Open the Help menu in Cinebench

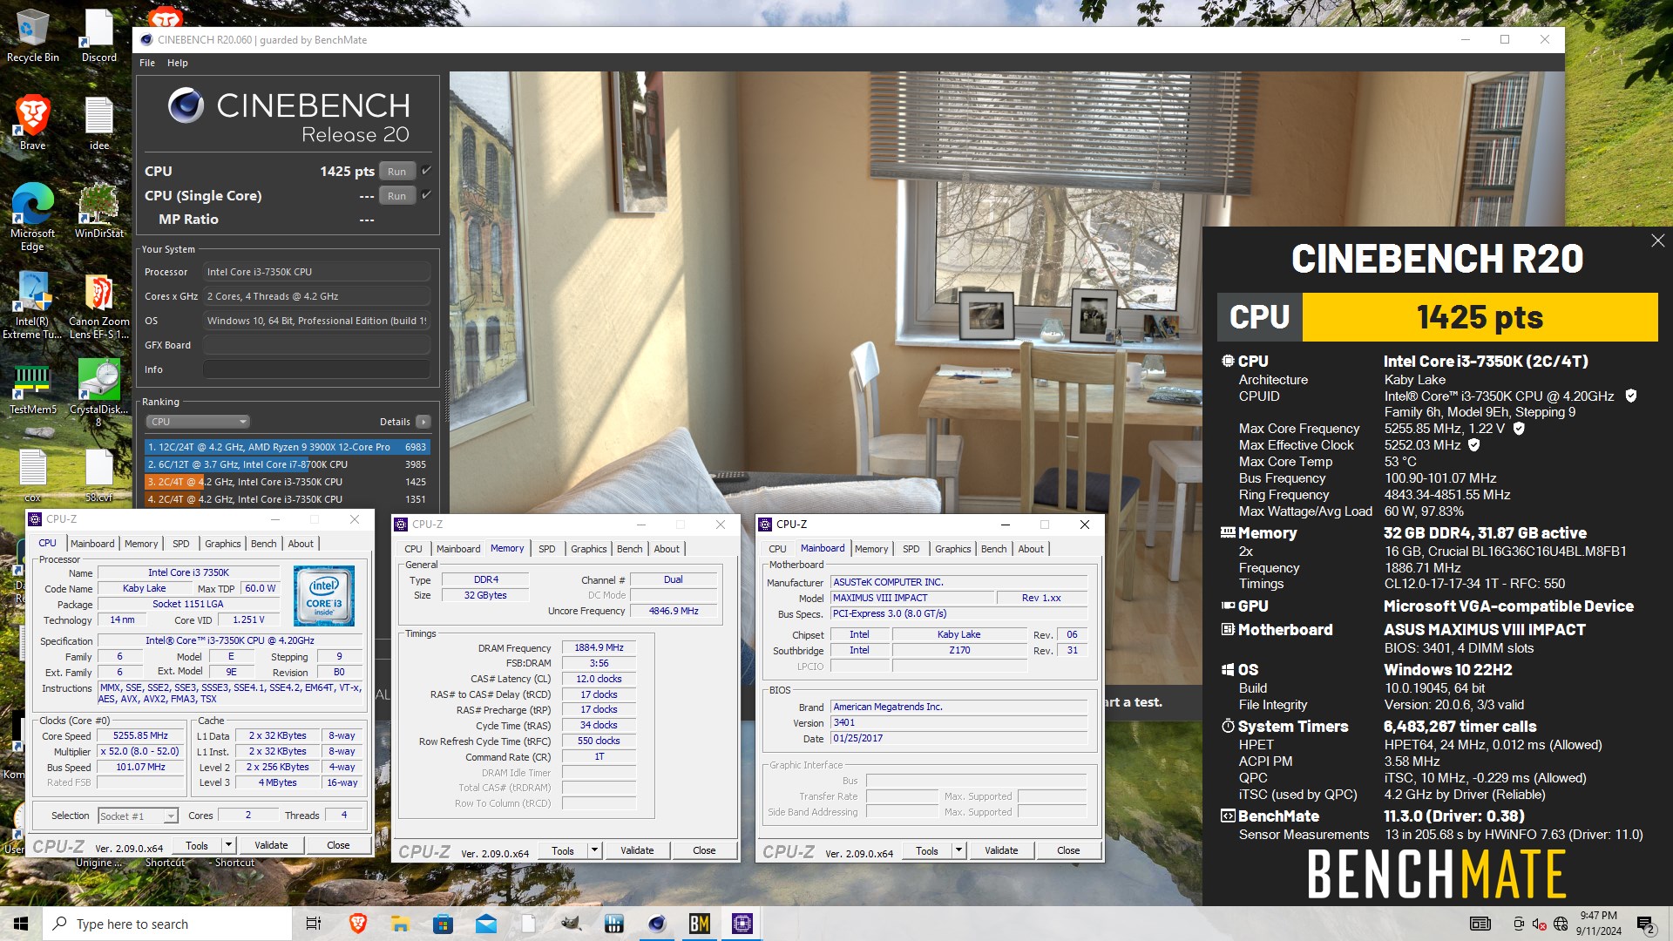(178, 63)
